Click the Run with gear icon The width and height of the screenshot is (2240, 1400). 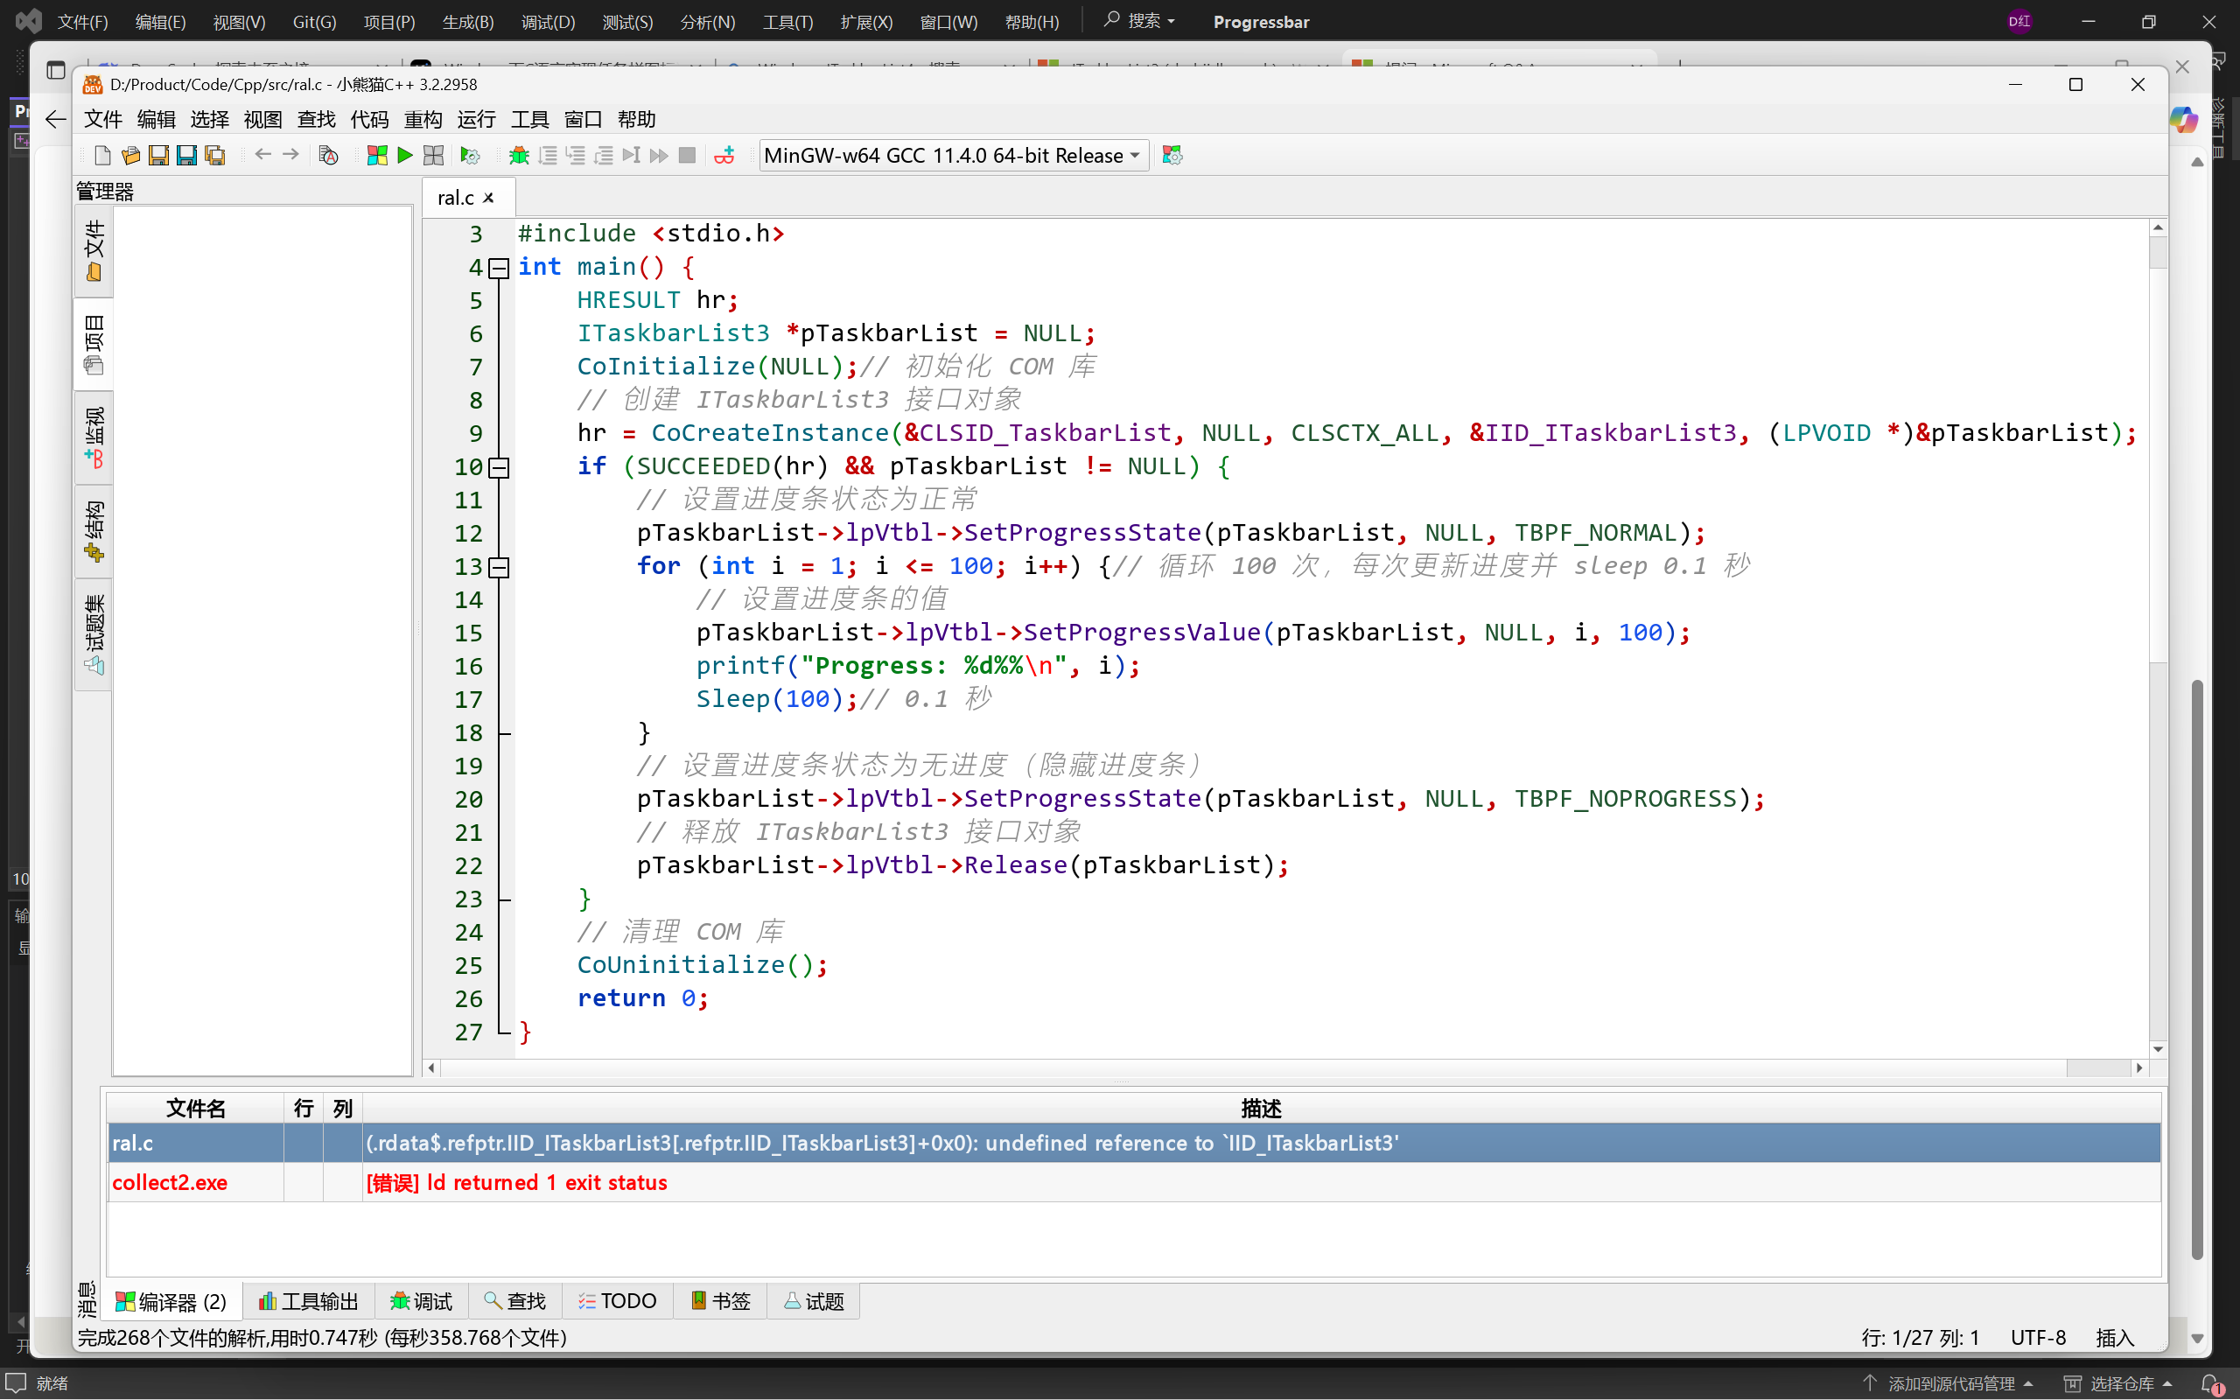[x=470, y=156]
